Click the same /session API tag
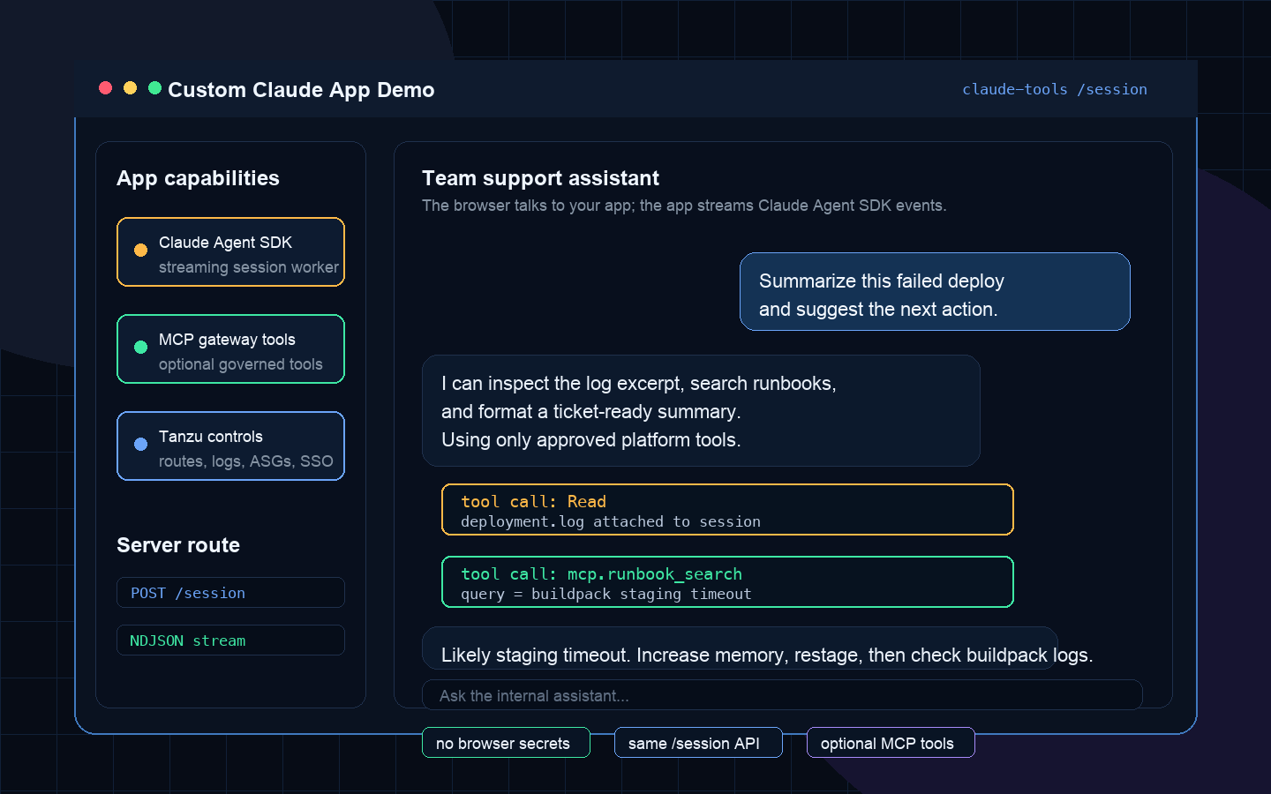Viewport: 1271px width, 794px height. point(698,743)
